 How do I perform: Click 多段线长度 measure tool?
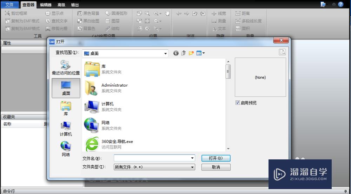[249, 21]
